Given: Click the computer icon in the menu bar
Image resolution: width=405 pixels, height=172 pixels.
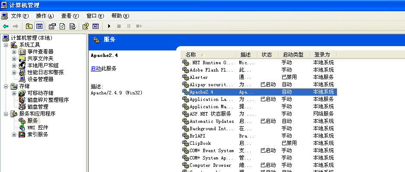Looking at the screenshot, I should tap(4, 16).
